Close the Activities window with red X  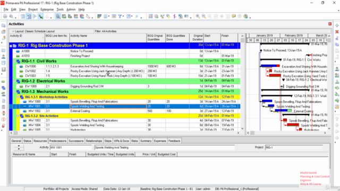(x=330, y=24)
